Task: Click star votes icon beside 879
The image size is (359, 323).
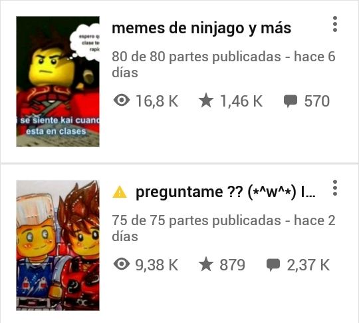Action: point(206,264)
